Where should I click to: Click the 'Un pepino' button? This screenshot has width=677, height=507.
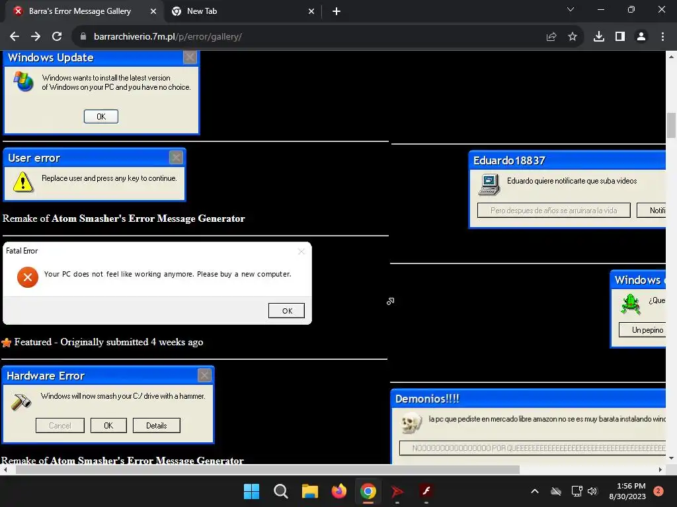[x=643, y=330]
